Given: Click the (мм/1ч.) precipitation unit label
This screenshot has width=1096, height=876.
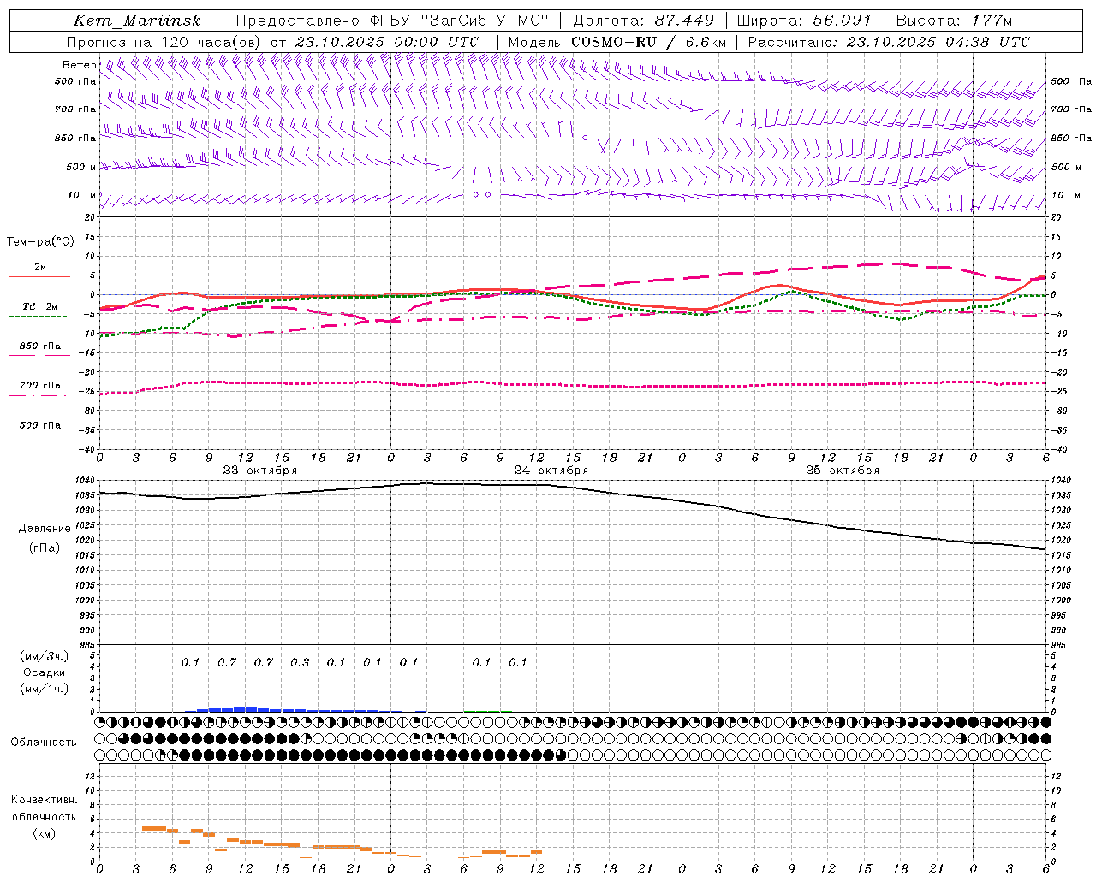Looking at the screenshot, I should click(45, 689).
